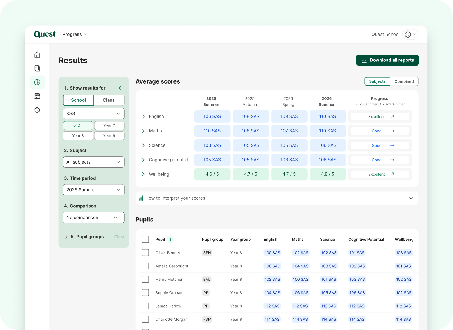Tick the Amelia Cartwright checkbox
The width and height of the screenshot is (453, 330).
click(x=145, y=266)
